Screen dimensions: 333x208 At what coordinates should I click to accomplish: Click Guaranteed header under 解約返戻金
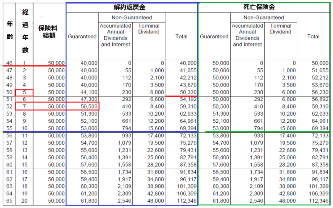coord(82,36)
